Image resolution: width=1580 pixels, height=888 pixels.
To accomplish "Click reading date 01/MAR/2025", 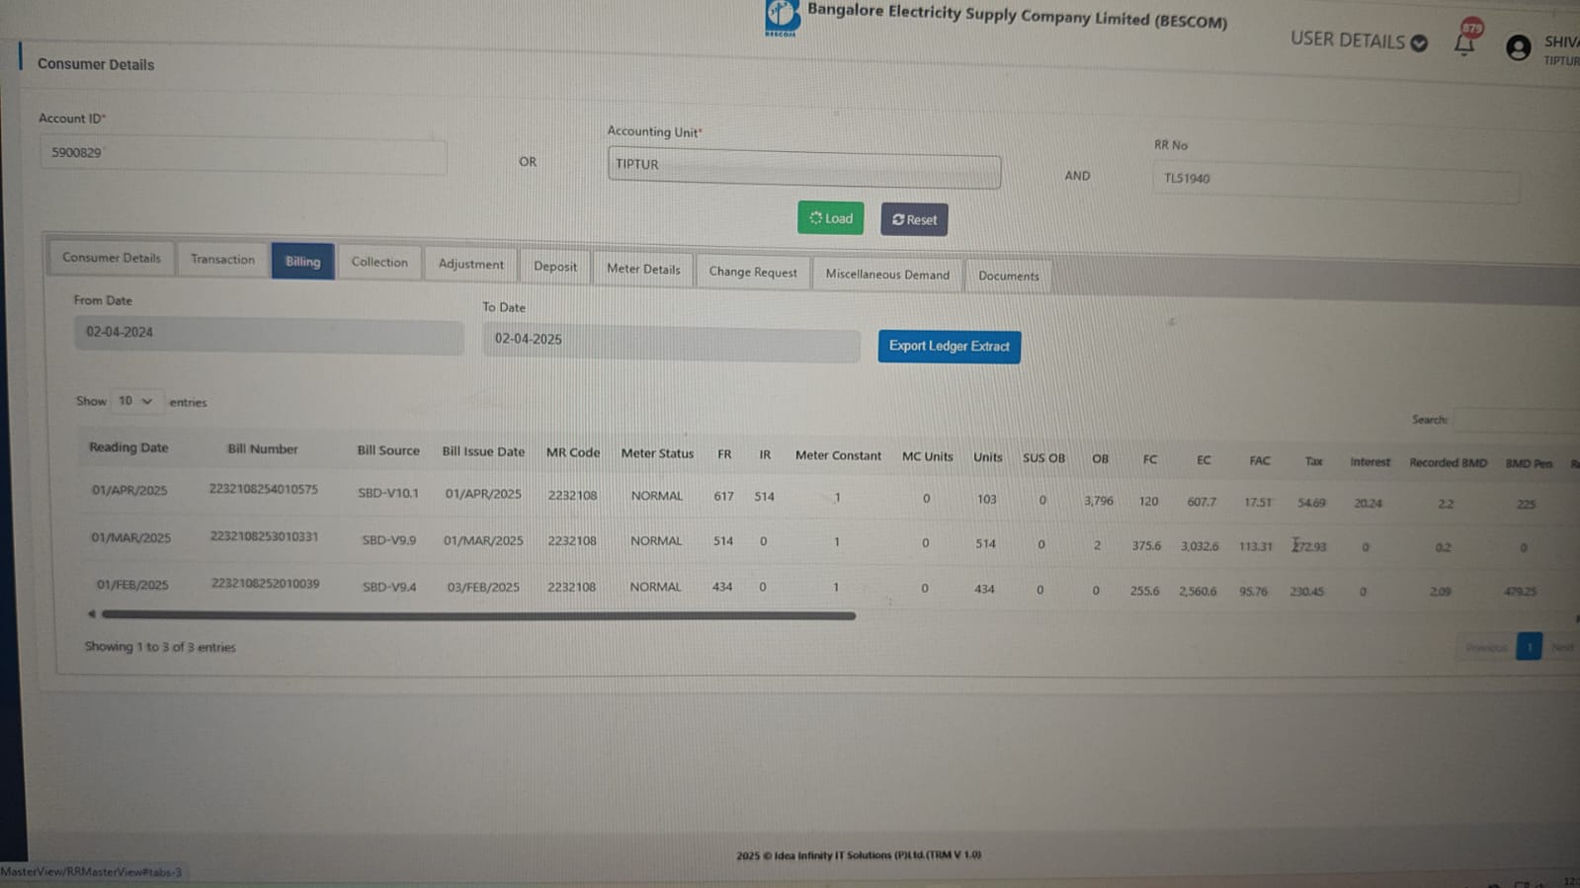I will 130,538.
